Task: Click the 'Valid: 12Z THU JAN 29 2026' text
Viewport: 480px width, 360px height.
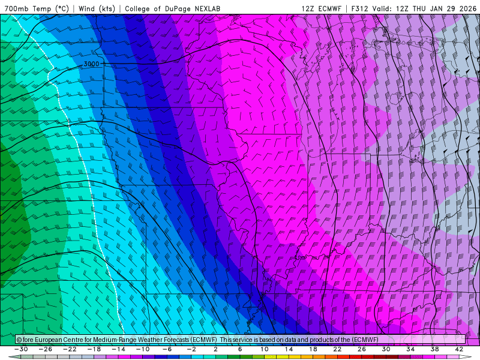Action: point(424,8)
